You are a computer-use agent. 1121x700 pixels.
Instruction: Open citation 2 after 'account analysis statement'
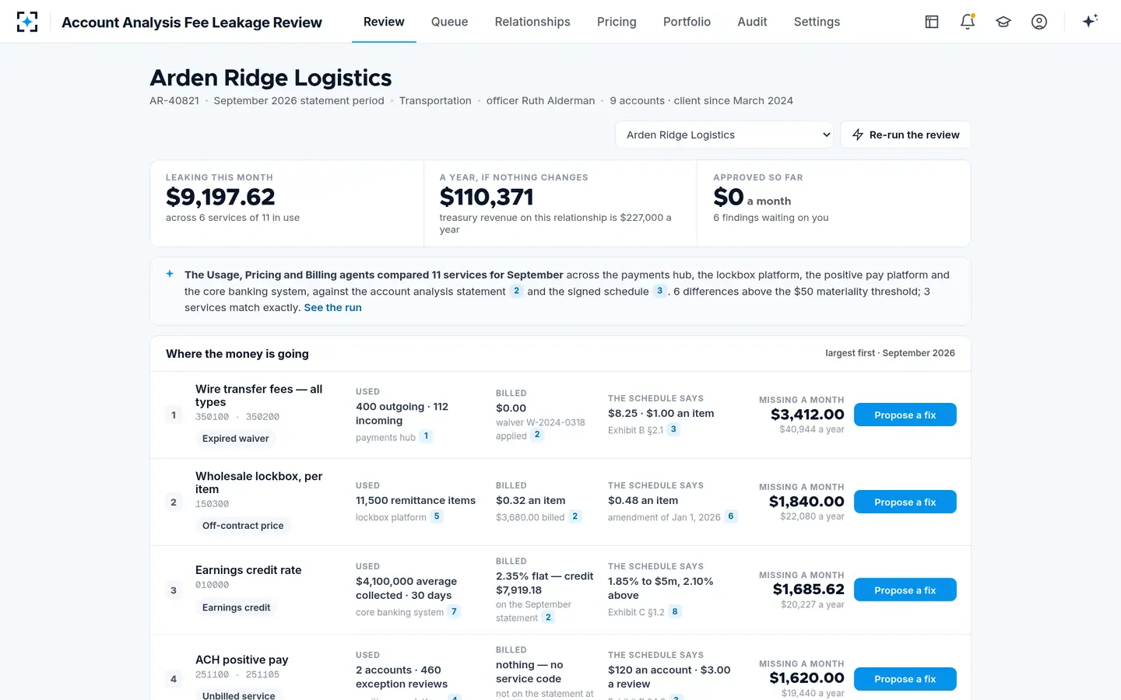coord(516,291)
